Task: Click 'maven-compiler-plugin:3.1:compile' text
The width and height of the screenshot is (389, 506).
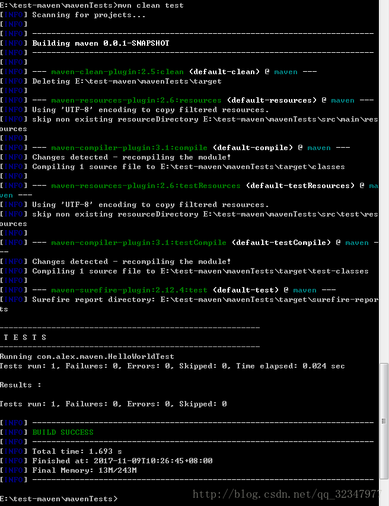Action: coord(129,148)
